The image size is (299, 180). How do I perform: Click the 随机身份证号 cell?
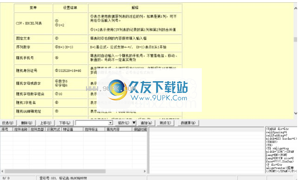click(33, 71)
